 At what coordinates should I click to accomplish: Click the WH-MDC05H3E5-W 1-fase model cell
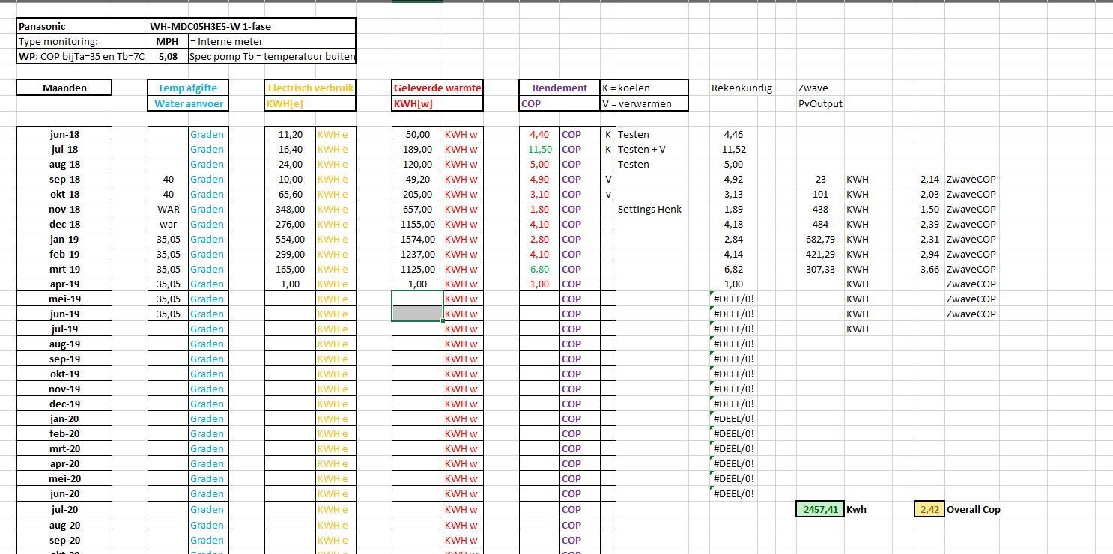[252, 26]
